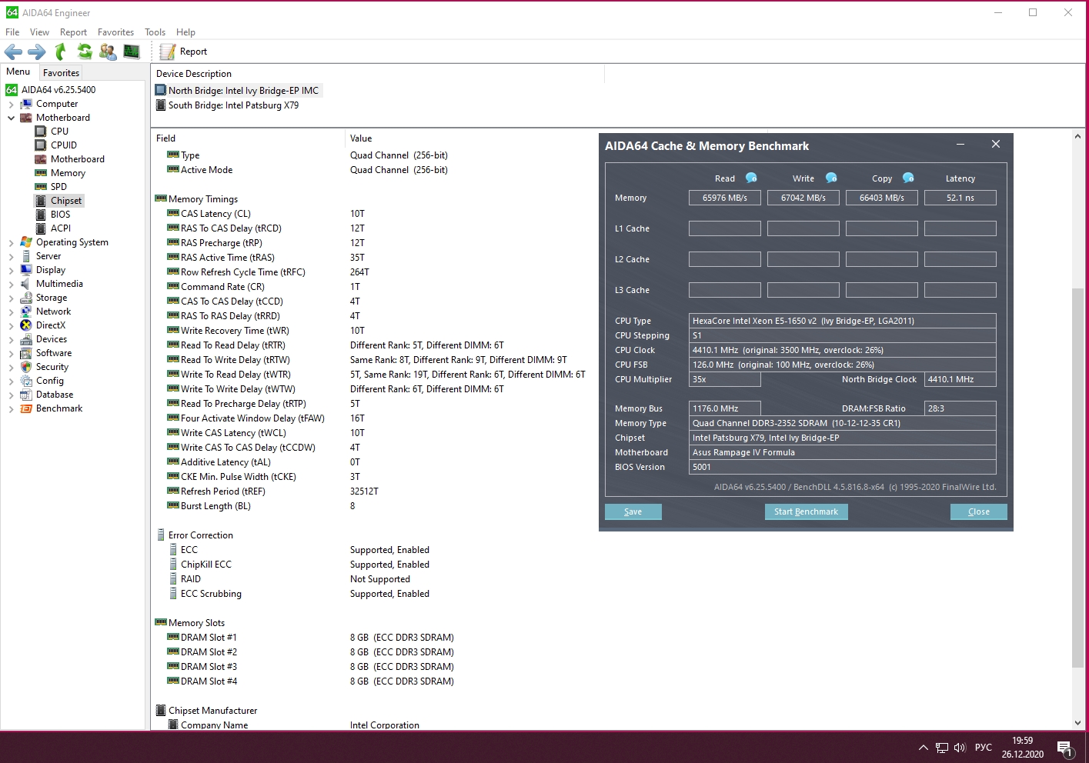Switch to the Favorites tab beside Menu
The height and width of the screenshot is (763, 1089).
tap(61, 73)
